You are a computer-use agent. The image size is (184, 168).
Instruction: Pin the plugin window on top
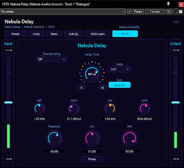tap(168, 4)
